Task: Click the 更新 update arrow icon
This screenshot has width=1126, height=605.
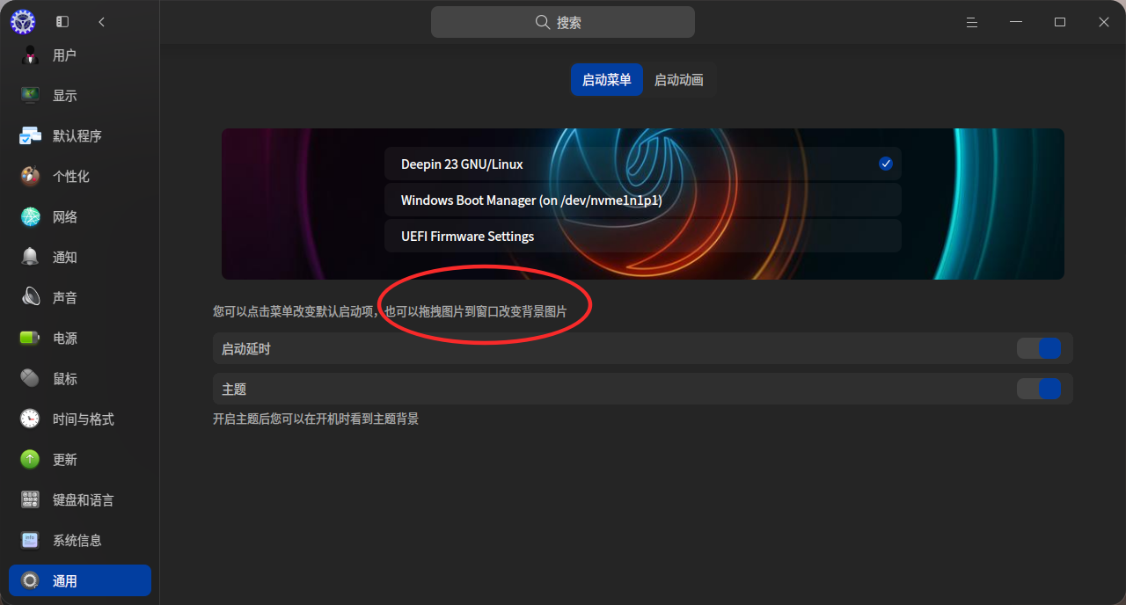Action: click(x=30, y=459)
